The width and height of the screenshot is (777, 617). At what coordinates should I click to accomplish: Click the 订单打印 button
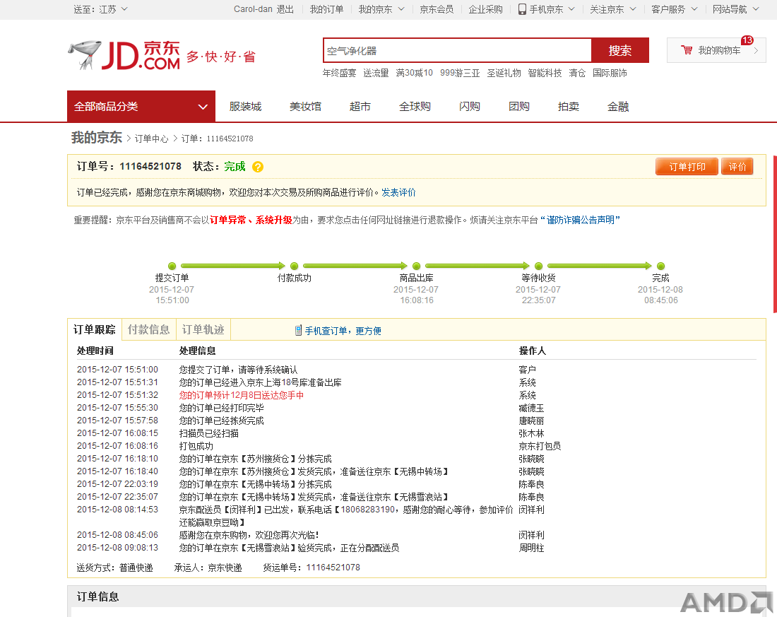[x=687, y=167]
